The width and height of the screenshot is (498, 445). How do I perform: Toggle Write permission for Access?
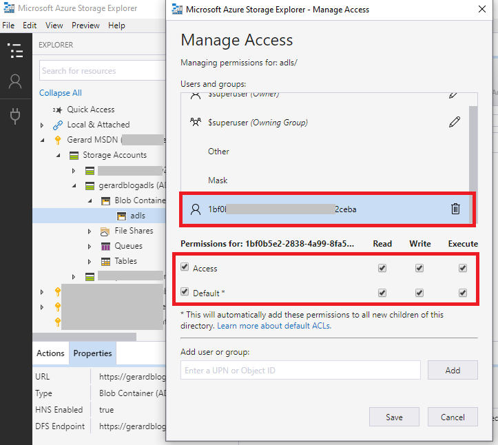[x=419, y=268]
